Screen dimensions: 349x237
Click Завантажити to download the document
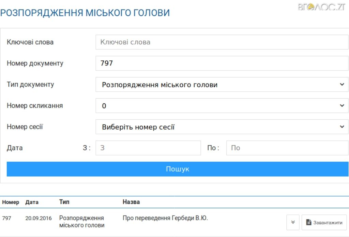324,222
